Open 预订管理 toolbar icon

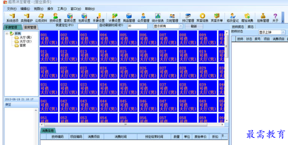pyautogui.click(x=188, y=18)
